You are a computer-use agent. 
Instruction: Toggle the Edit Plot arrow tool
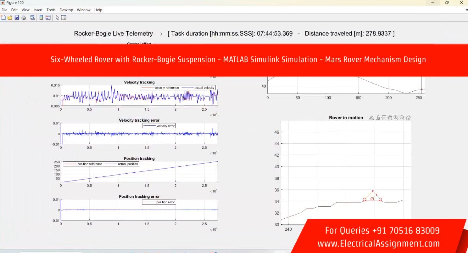click(x=57, y=18)
